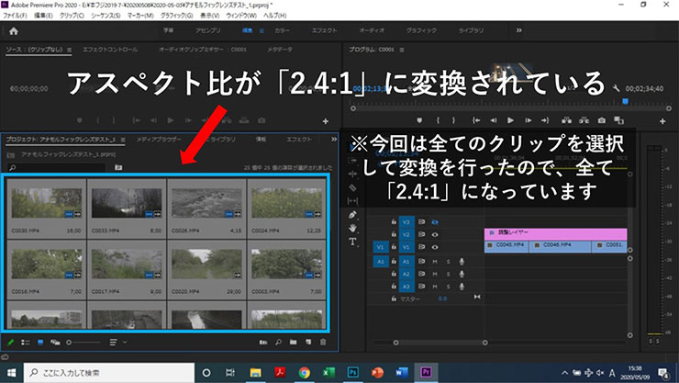Click the Extract button in Program monitor

coord(584,120)
